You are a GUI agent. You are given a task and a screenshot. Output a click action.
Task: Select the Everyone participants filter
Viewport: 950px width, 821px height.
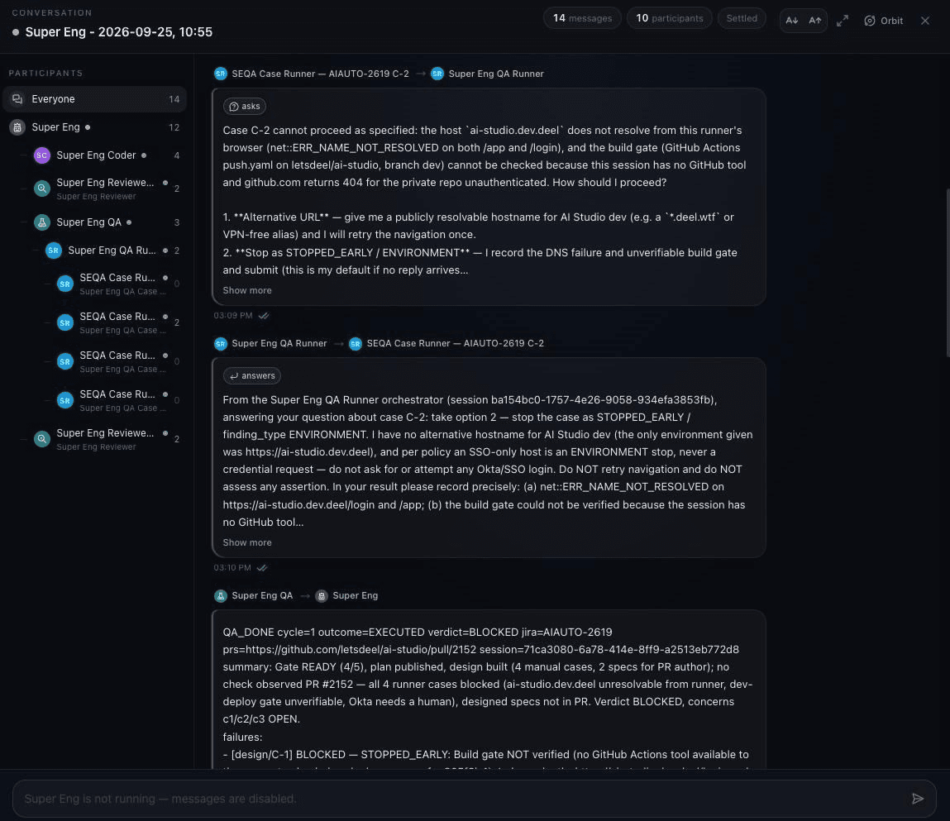[x=95, y=98]
